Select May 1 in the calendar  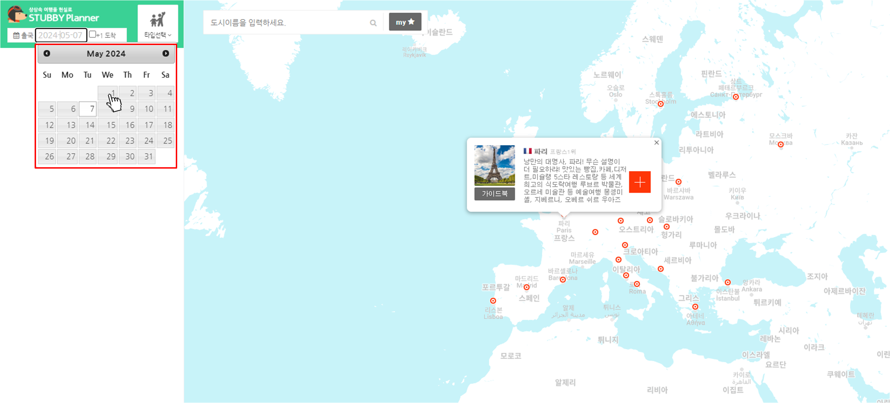pyautogui.click(x=108, y=93)
